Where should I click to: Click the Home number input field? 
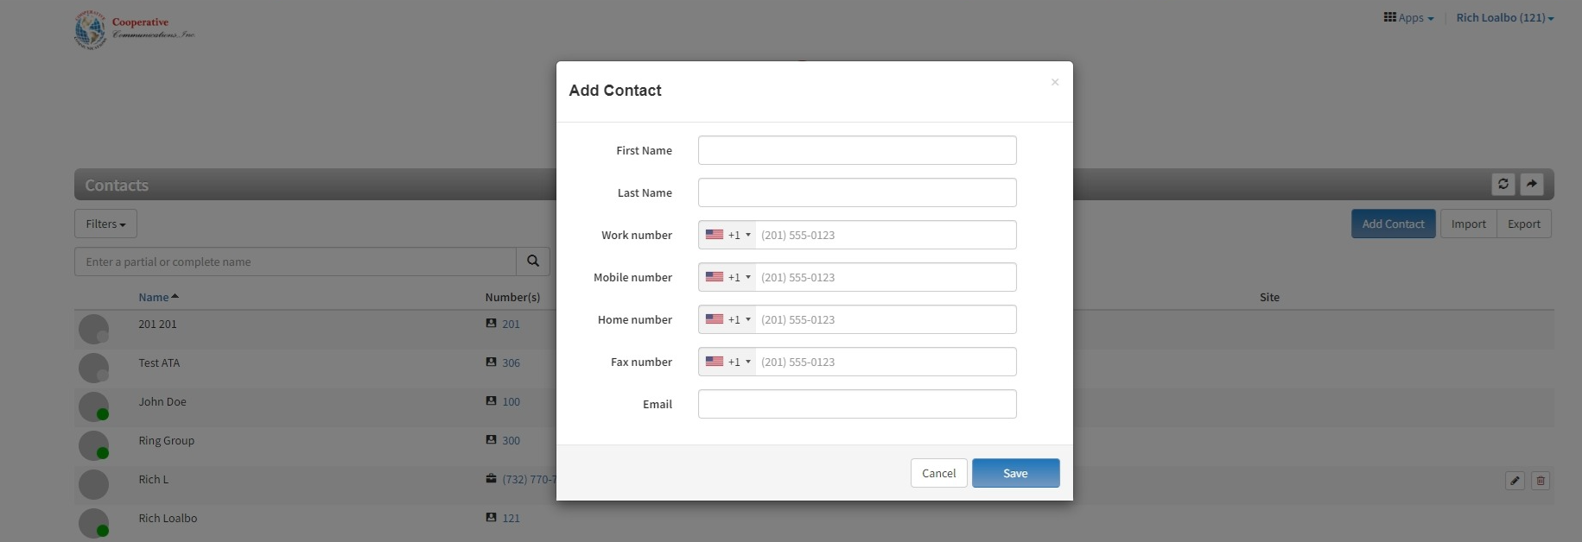coord(886,319)
